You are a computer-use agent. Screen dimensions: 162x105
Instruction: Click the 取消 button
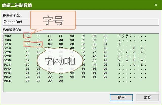[x=147, y=98]
